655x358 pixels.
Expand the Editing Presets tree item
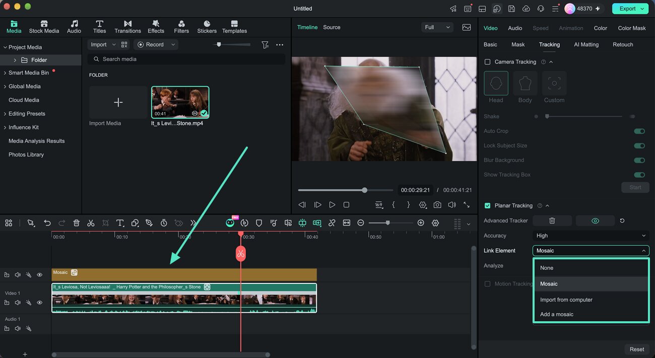5,114
